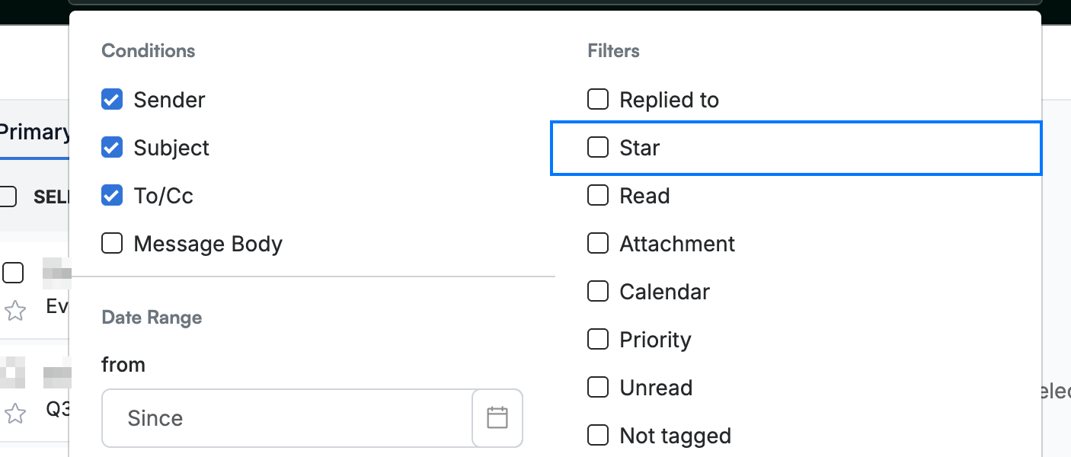Screen dimensions: 1071x457
Task: Check the Attachment filter
Action: point(598,244)
